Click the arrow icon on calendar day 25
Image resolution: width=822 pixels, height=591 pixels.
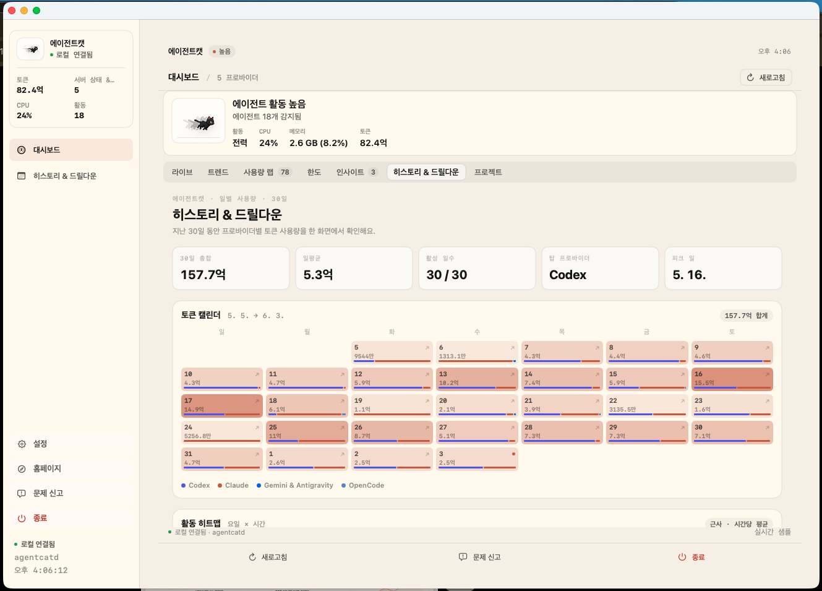point(343,428)
